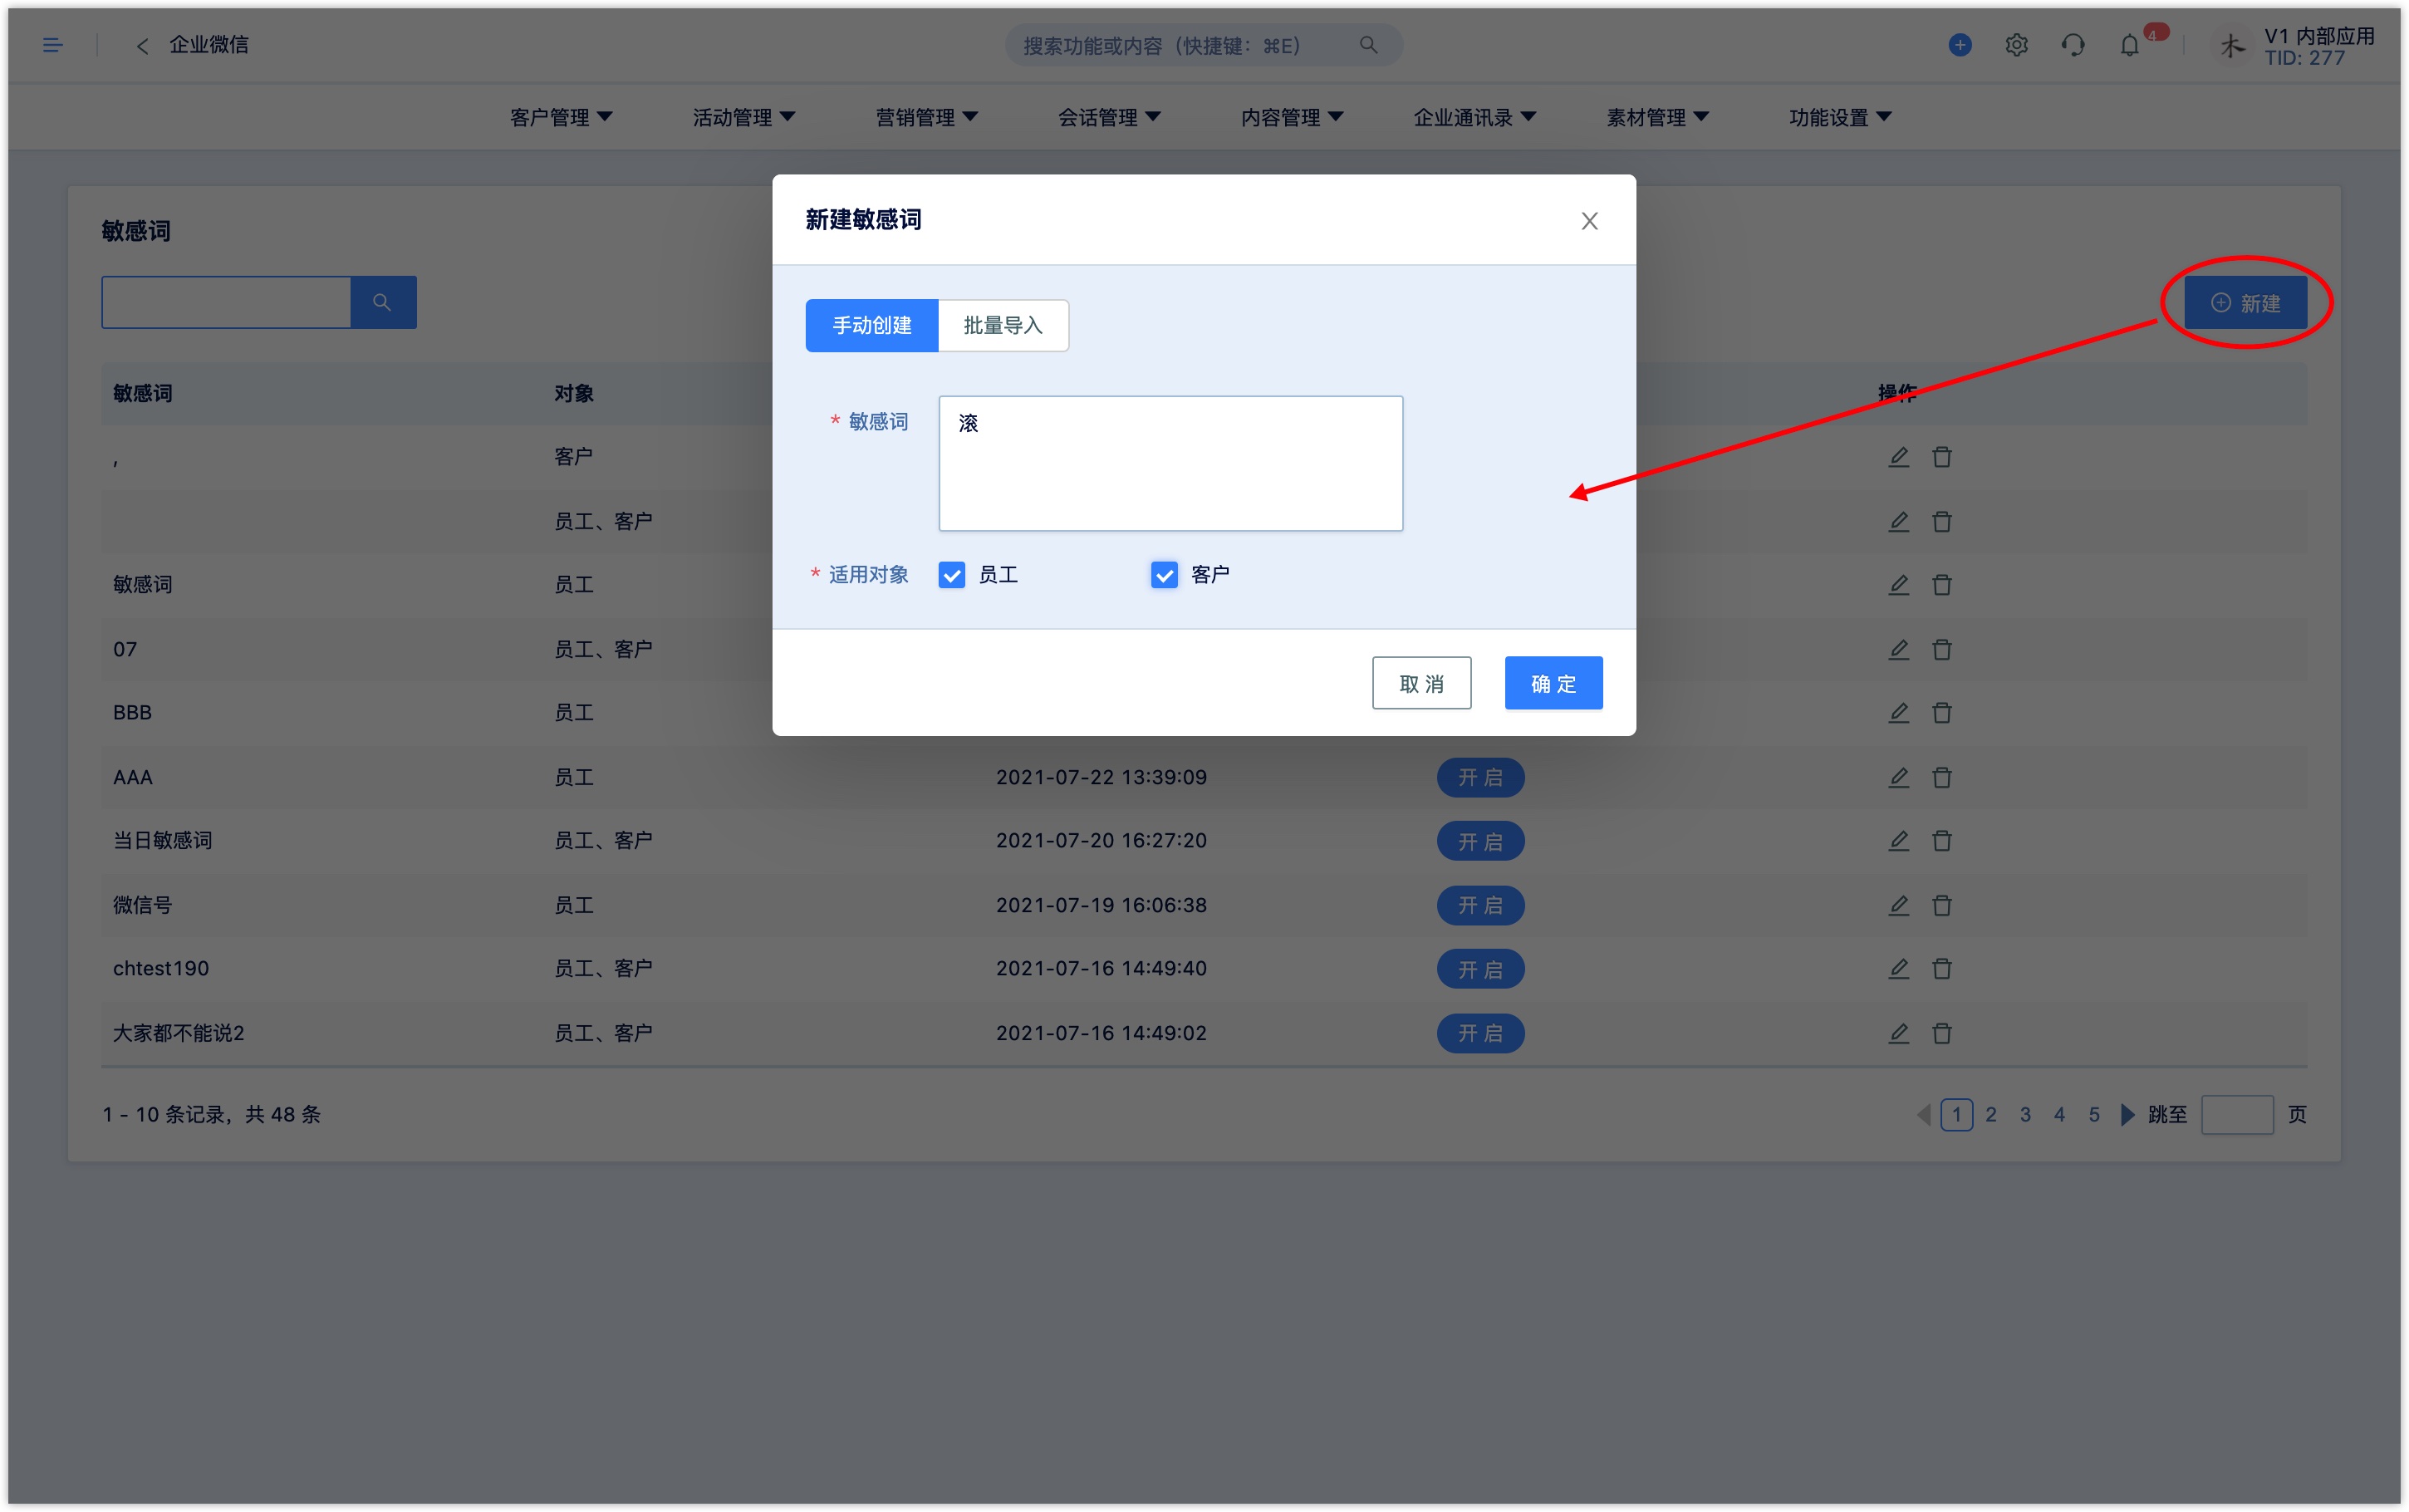Toggle 开启 status for chtest190 row

(x=1480, y=970)
